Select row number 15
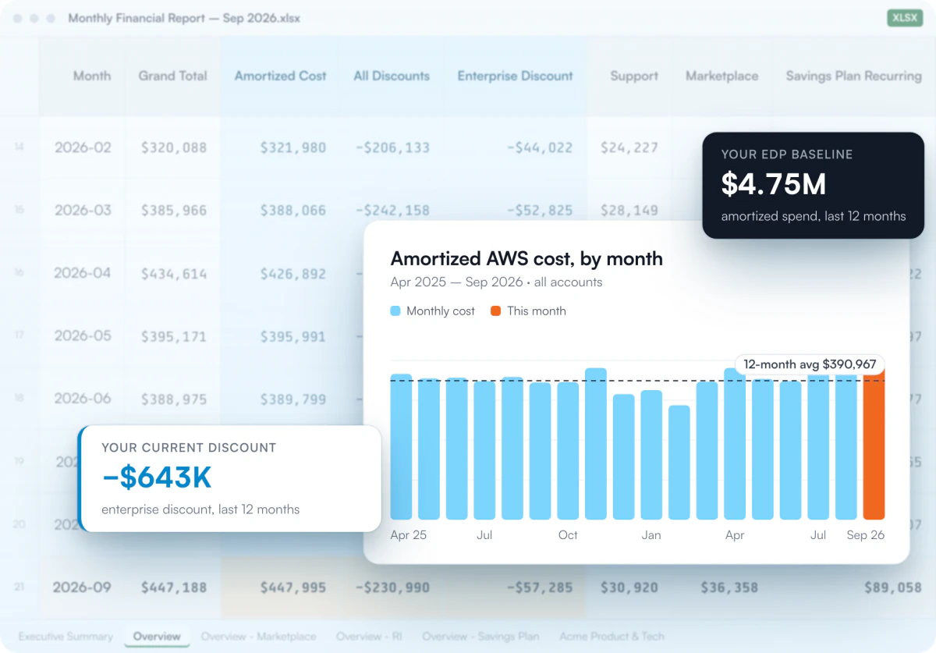 click(x=19, y=210)
